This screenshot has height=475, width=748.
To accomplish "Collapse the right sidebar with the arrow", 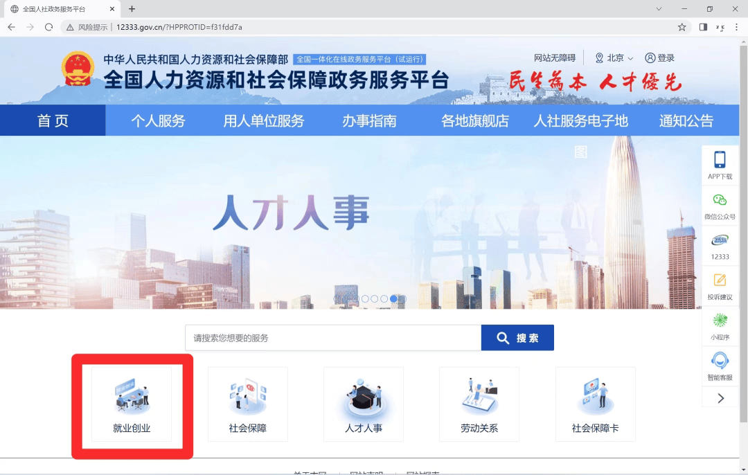I will (x=720, y=399).
